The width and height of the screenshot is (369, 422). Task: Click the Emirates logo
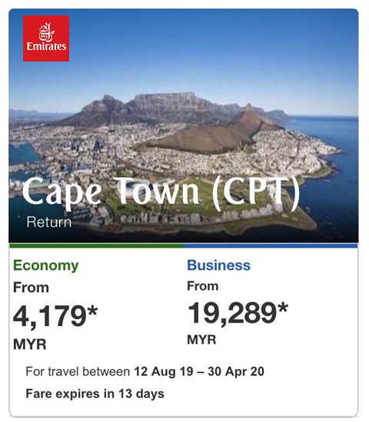46,38
